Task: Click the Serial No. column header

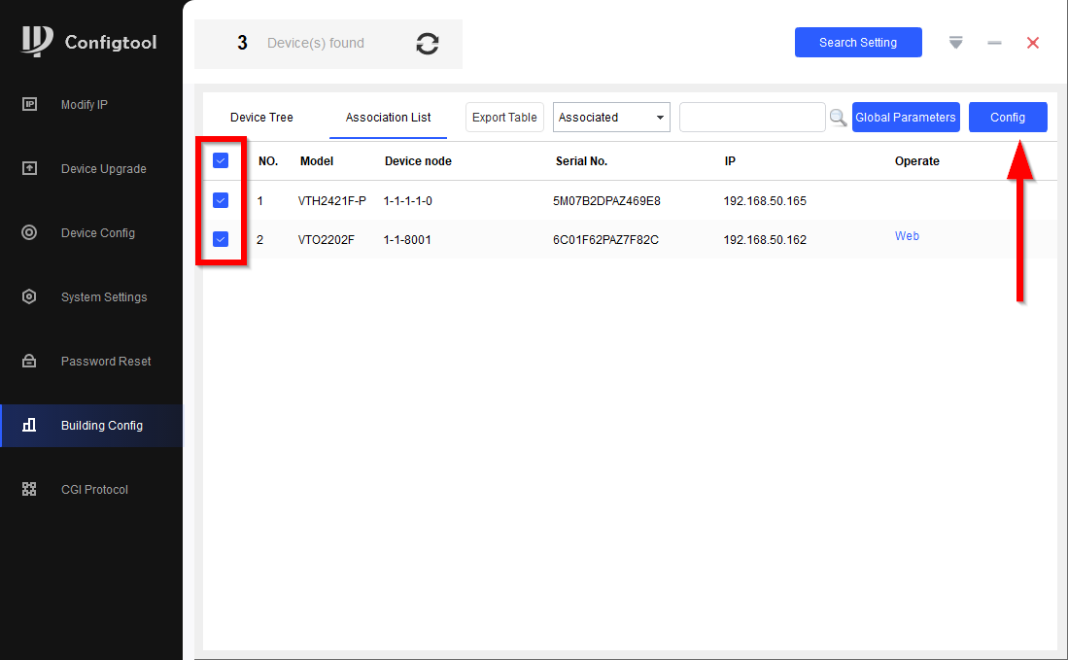Action: (581, 160)
